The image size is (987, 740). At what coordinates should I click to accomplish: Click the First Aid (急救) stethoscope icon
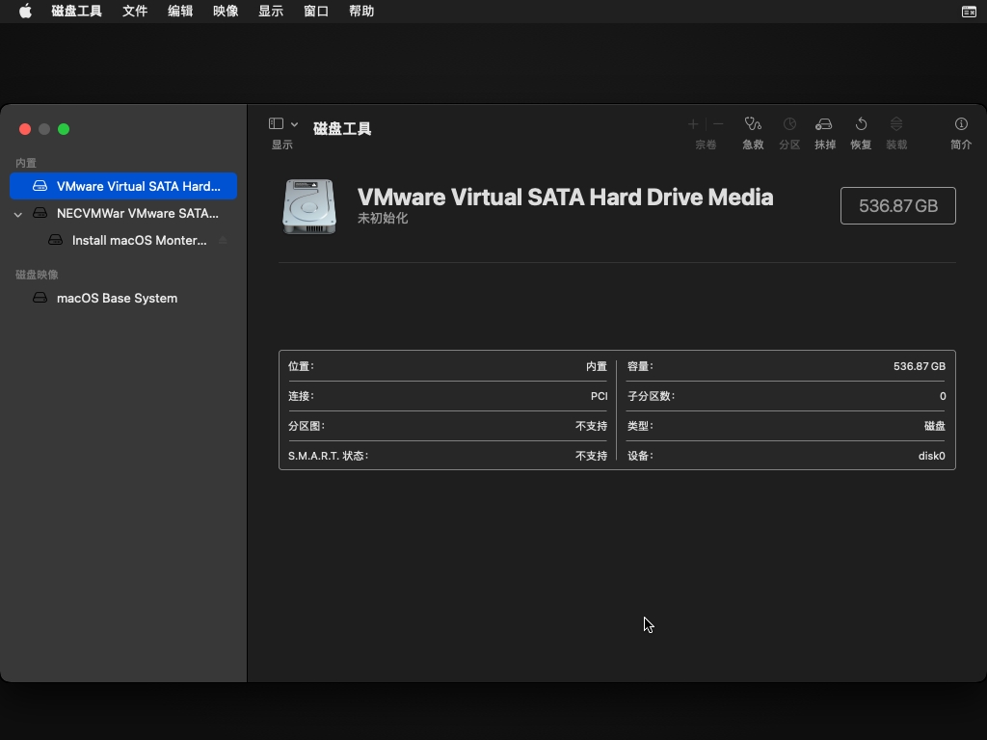tap(753, 124)
